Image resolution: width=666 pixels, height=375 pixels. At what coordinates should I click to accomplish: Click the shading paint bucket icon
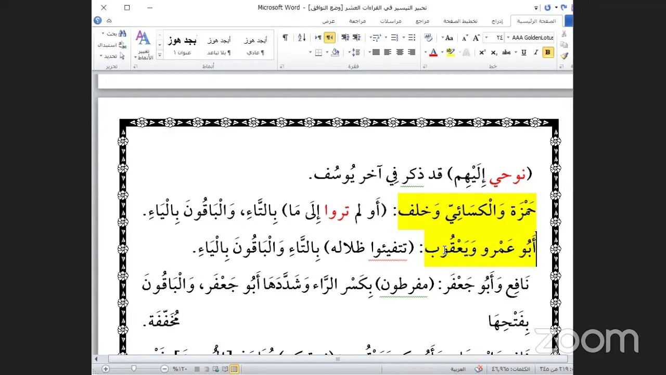click(x=335, y=52)
